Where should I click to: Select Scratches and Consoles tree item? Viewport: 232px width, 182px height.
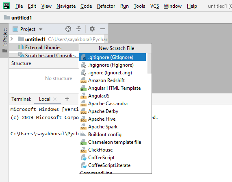pyautogui.click(x=50, y=56)
